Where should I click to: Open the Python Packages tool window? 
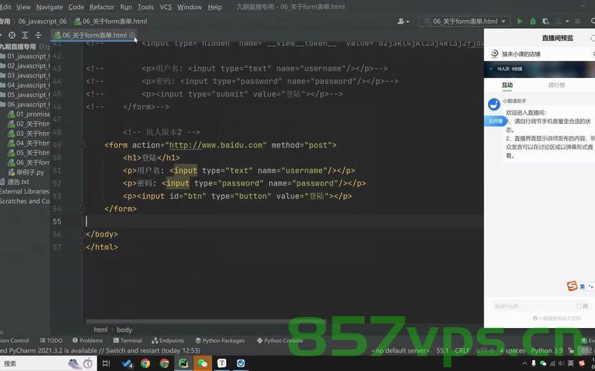[219, 341]
